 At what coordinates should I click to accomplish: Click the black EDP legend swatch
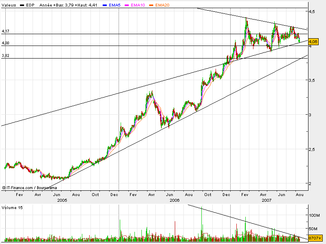22,5
